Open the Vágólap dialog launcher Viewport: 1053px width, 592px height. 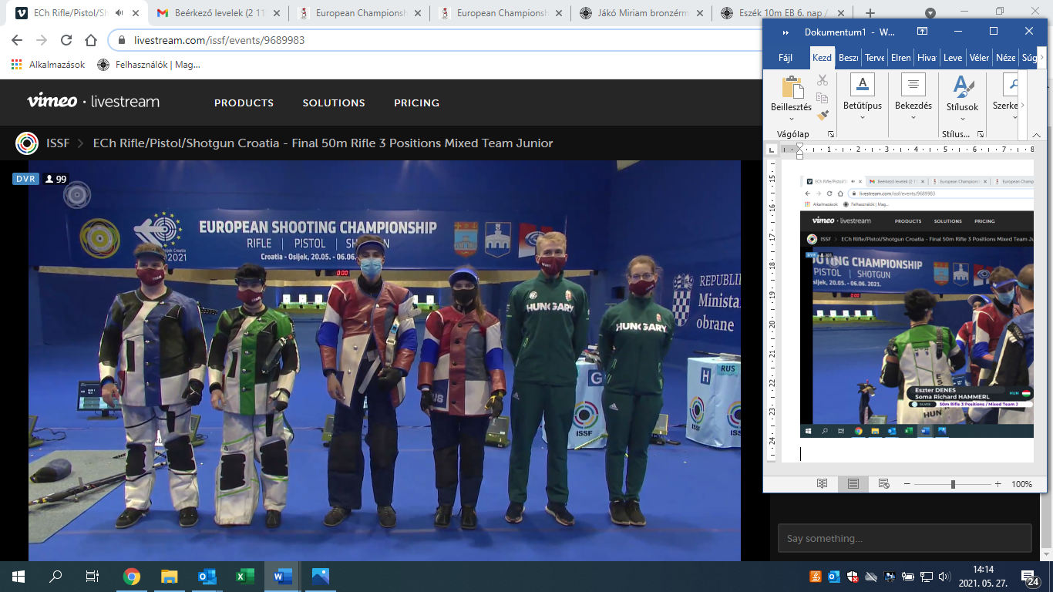pyautogui.click(x=831, y=134)
